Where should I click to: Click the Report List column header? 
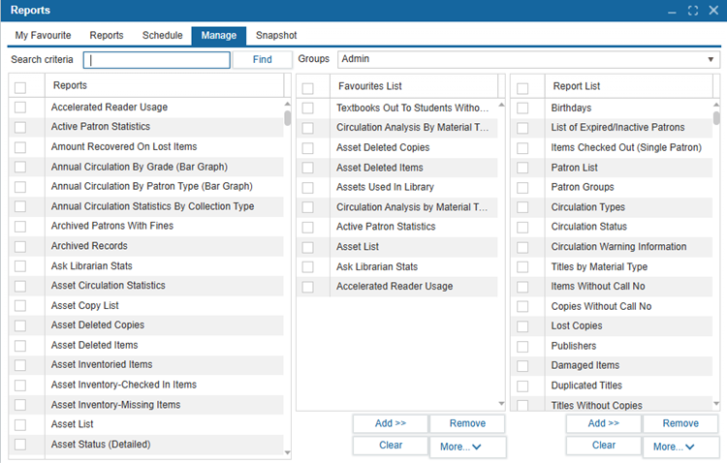[629, 86]
